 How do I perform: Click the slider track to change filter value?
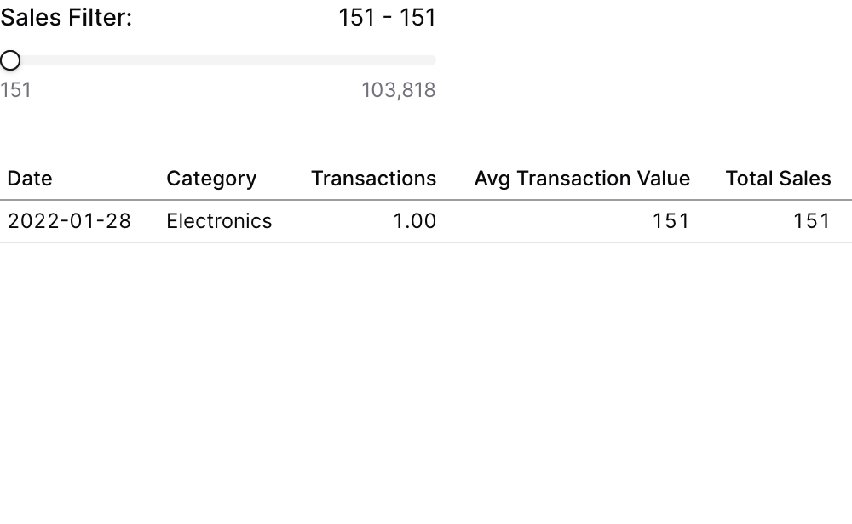point(222,60)
